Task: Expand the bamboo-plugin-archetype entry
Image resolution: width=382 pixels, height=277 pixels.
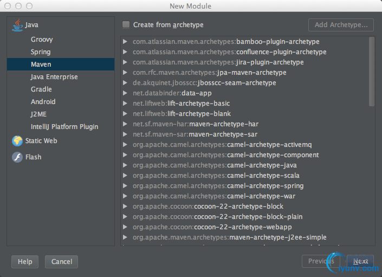Action: tap(125, 42)
